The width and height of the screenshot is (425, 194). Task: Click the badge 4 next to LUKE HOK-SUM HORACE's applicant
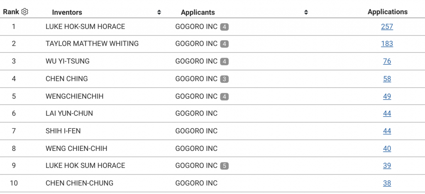225,27
